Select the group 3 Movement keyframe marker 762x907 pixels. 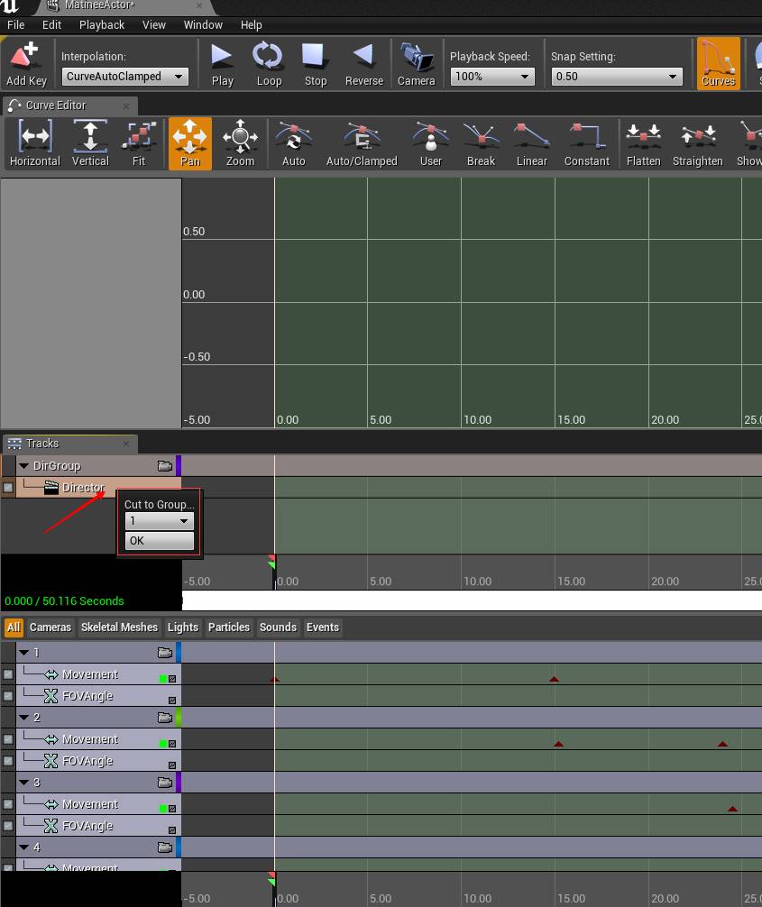coord(732,809)
